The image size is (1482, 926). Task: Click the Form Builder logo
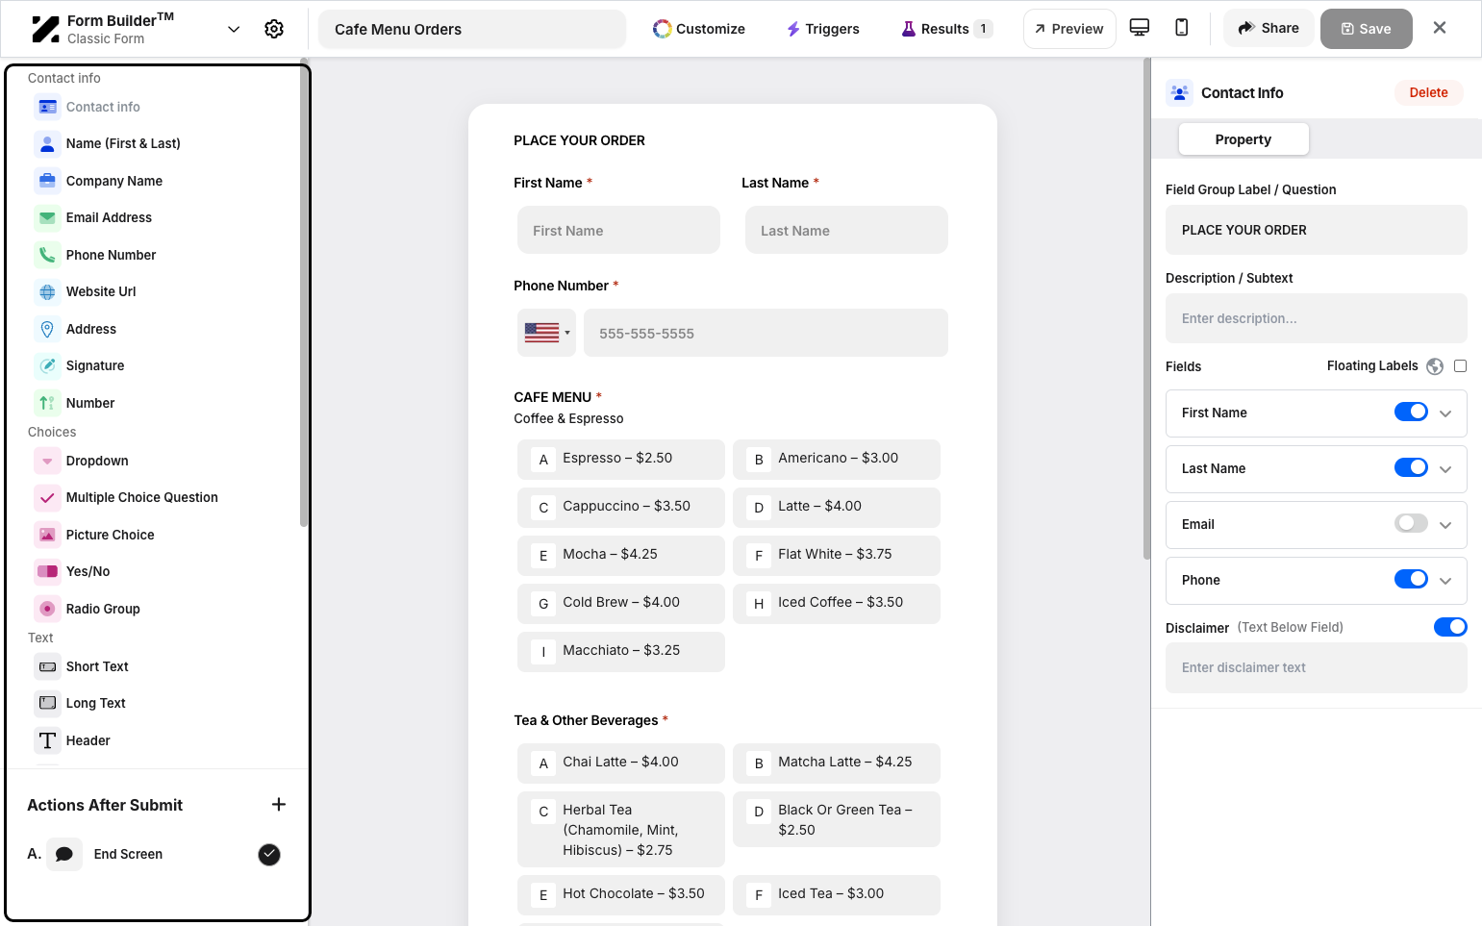(45, 29)
